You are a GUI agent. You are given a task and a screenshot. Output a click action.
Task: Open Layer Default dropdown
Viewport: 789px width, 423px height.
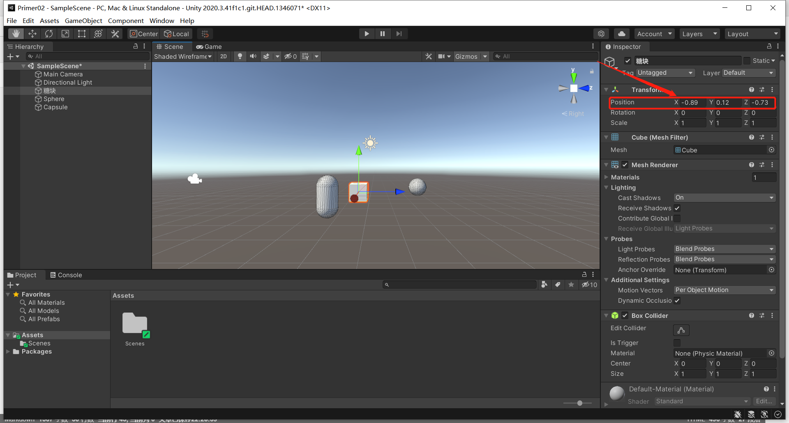click(749, 73)
